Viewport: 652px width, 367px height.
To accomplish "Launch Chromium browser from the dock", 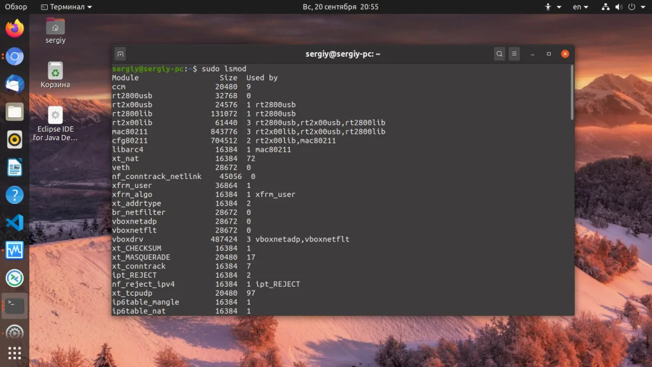I will (x=15, y=56).
